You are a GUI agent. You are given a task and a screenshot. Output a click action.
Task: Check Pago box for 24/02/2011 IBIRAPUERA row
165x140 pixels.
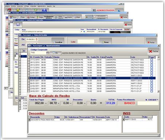pyautogui.click(x=152, y=91)
